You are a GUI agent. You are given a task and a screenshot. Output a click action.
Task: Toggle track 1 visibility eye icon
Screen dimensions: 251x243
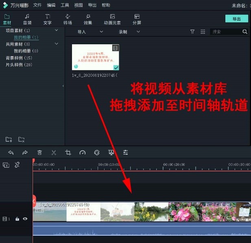25,219
